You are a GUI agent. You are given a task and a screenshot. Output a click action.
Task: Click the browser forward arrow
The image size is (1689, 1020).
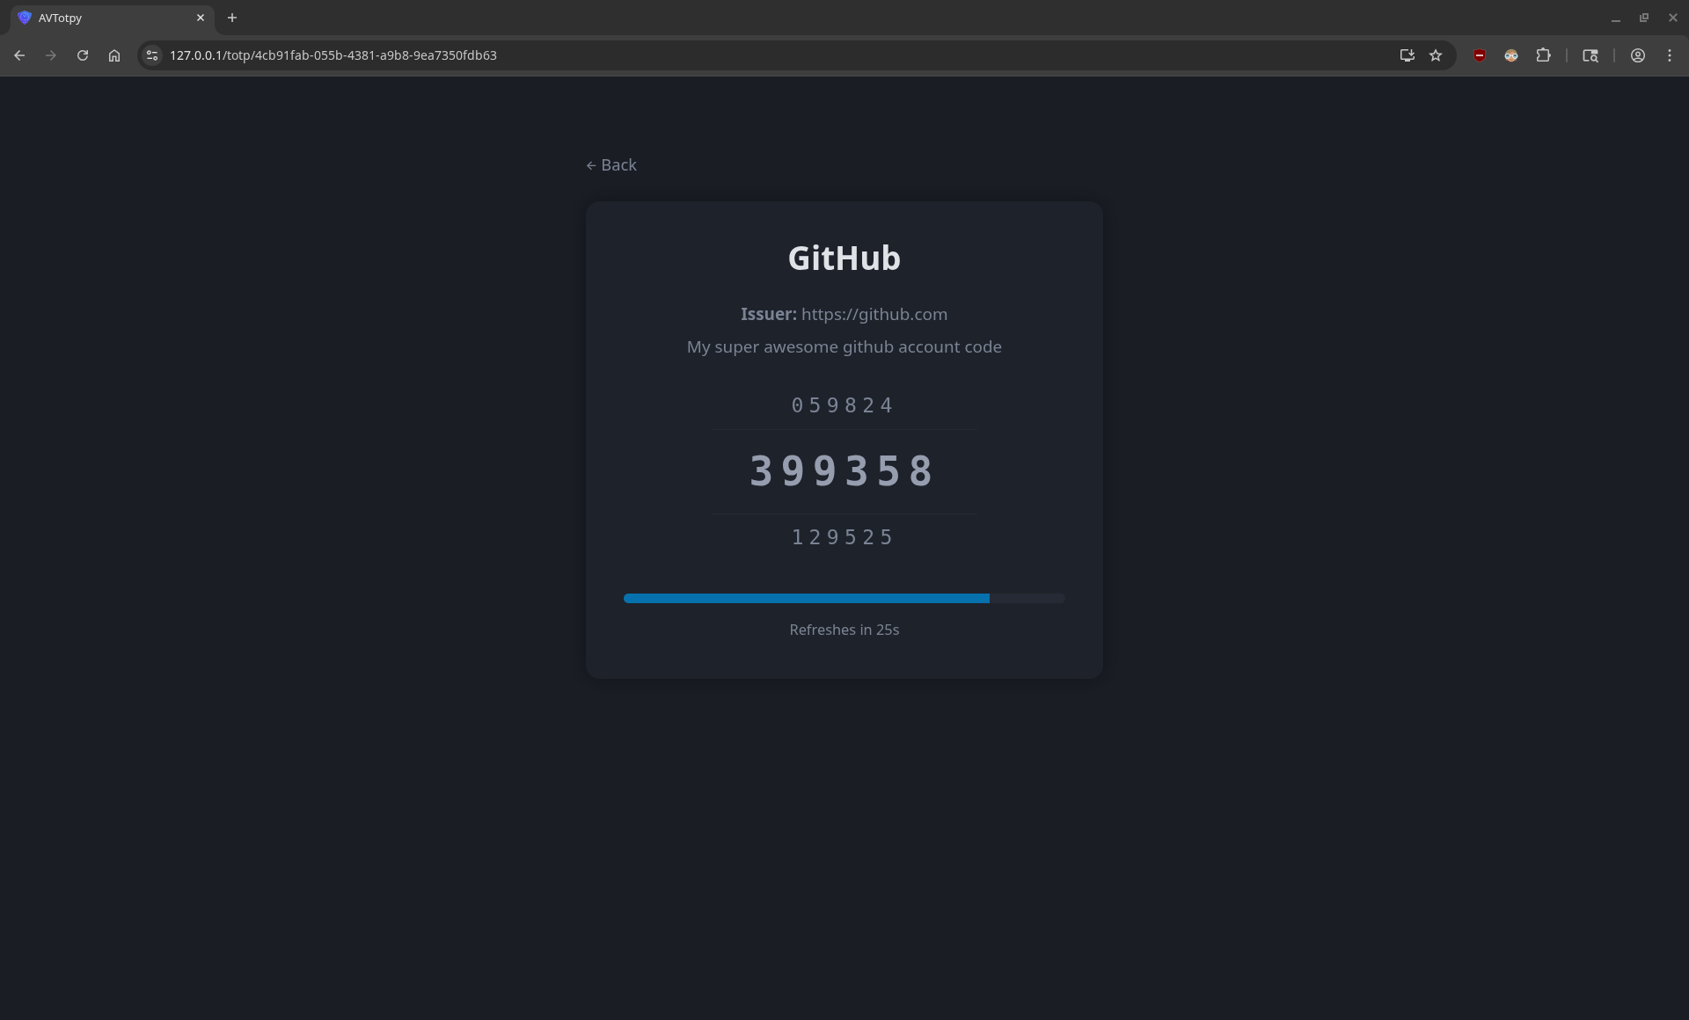(51, 55)
